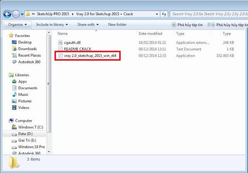248x173 pixels.
Task: Expand the Include in library menu
Action: (x=53, y=24)
